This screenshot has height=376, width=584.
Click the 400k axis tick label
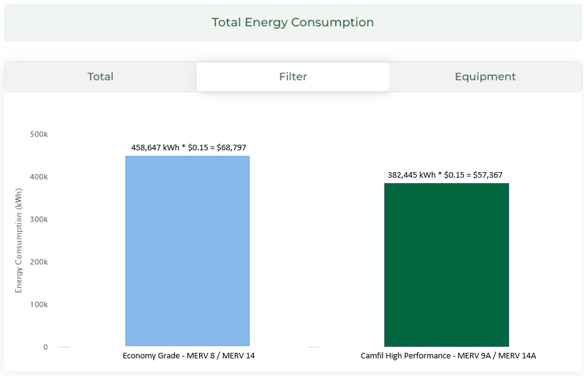(39, 177)
